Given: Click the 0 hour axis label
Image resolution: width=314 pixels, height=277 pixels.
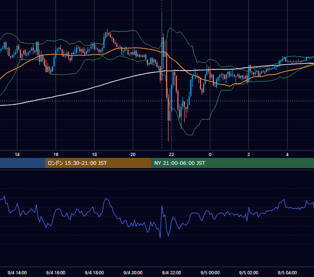Looking at the screenshot, I should point(210,155).
